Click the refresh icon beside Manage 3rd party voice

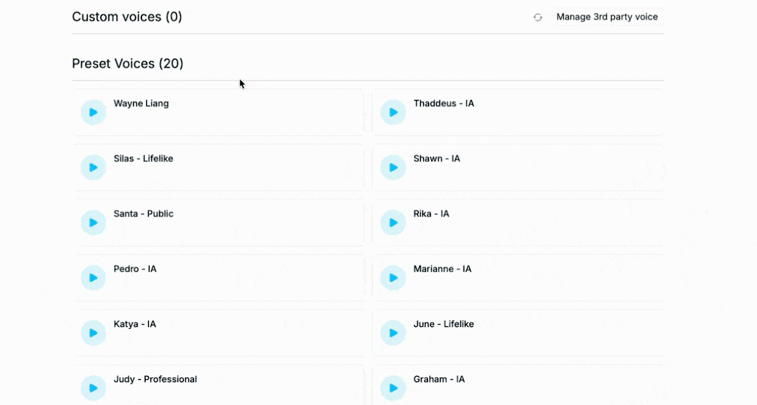click(538, 17)
